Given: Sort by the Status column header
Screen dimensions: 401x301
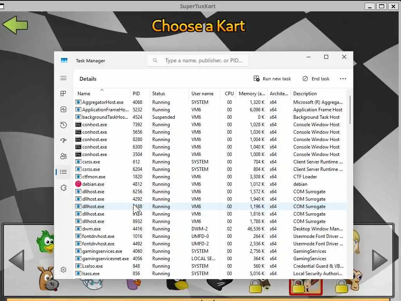Looking at the screenshot, I should tap(169, 94).
